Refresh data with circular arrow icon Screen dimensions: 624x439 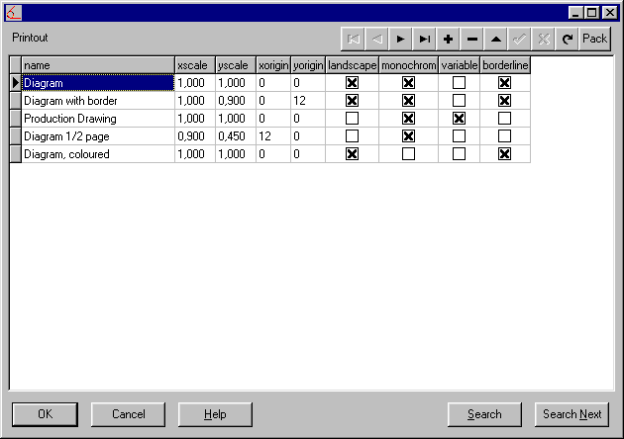[x=568, y=39]
